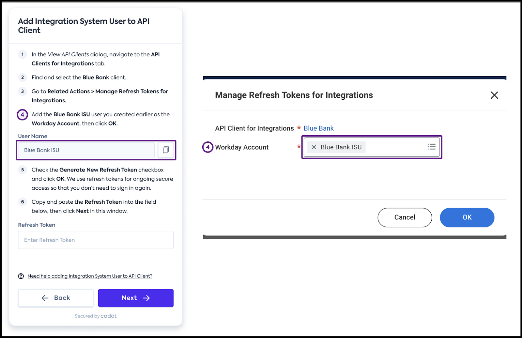Select the Blue Bank ISU user name field

(86, 150)
